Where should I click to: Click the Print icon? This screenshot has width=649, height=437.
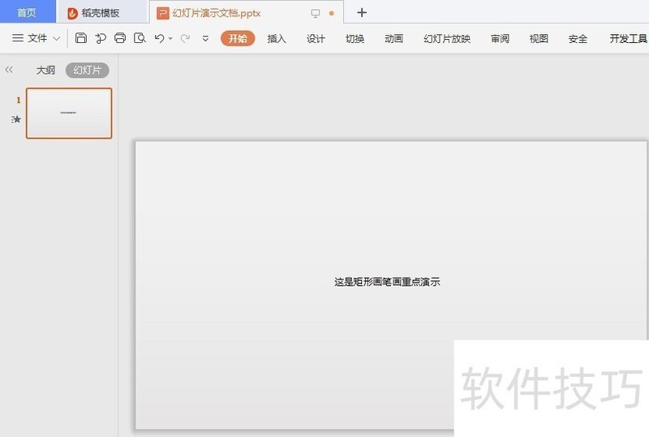pos(120,38)
